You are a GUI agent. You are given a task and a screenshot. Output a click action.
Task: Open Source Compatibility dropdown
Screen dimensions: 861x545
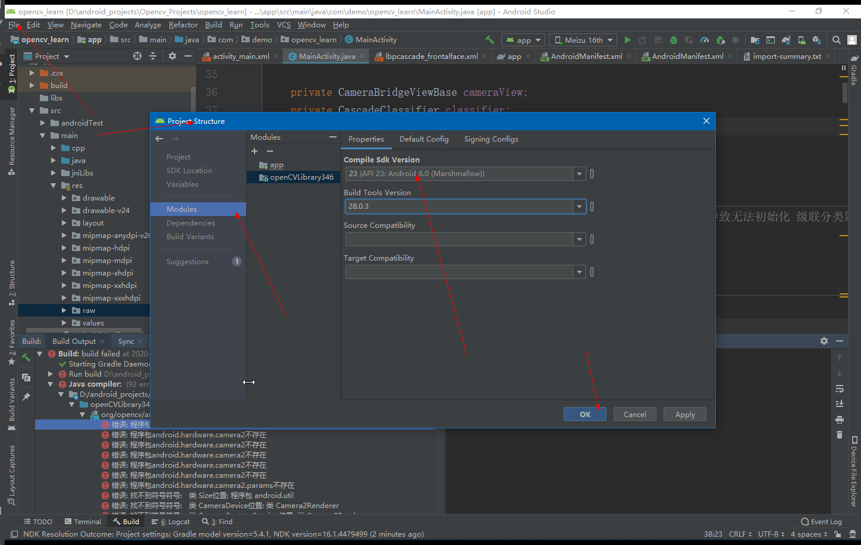pos(579,239)
